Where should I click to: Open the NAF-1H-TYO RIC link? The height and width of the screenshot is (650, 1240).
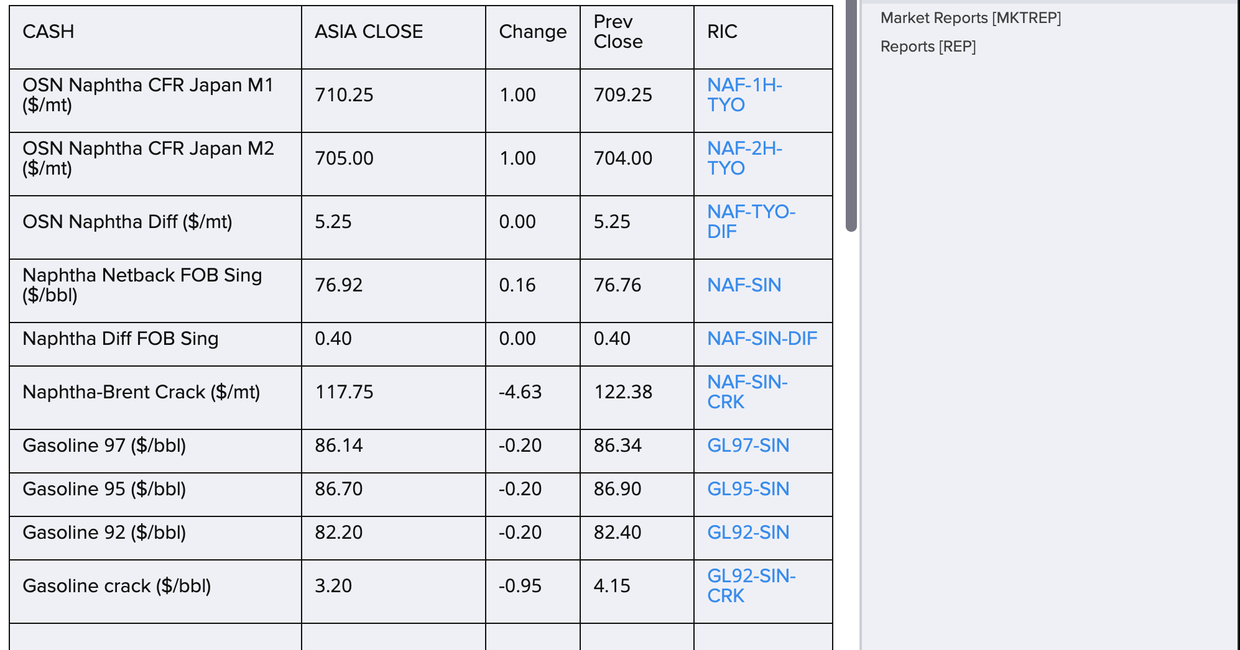coord(744,94)
